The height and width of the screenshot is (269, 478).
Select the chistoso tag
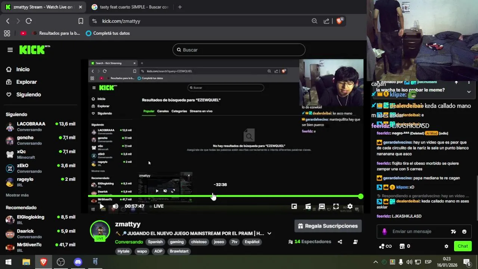pyautogui.click(x=199, y=242)
